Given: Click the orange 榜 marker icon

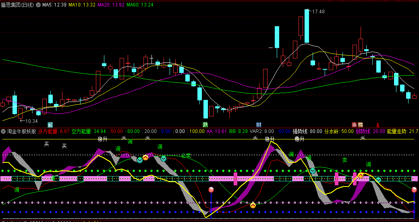Looking at the screenshot, I should [x=360, y=124].
